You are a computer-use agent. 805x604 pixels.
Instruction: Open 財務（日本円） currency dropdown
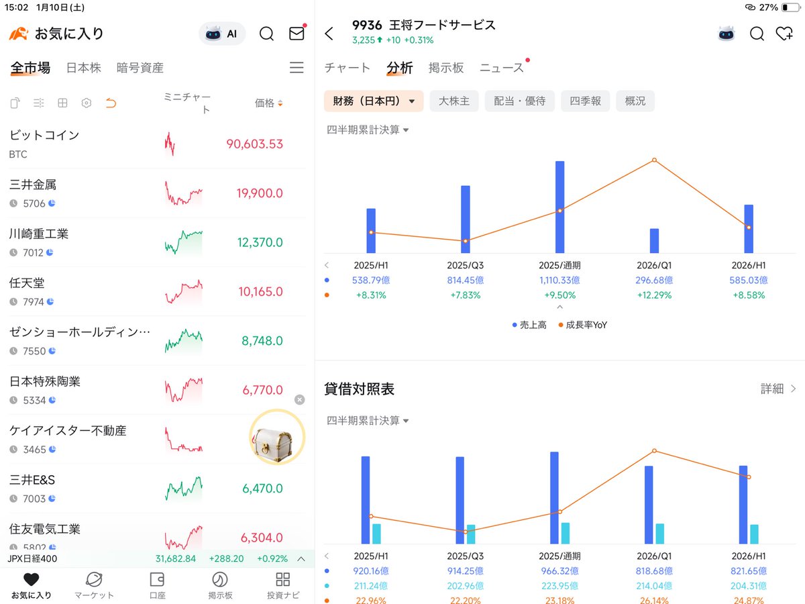pos(374,101)
